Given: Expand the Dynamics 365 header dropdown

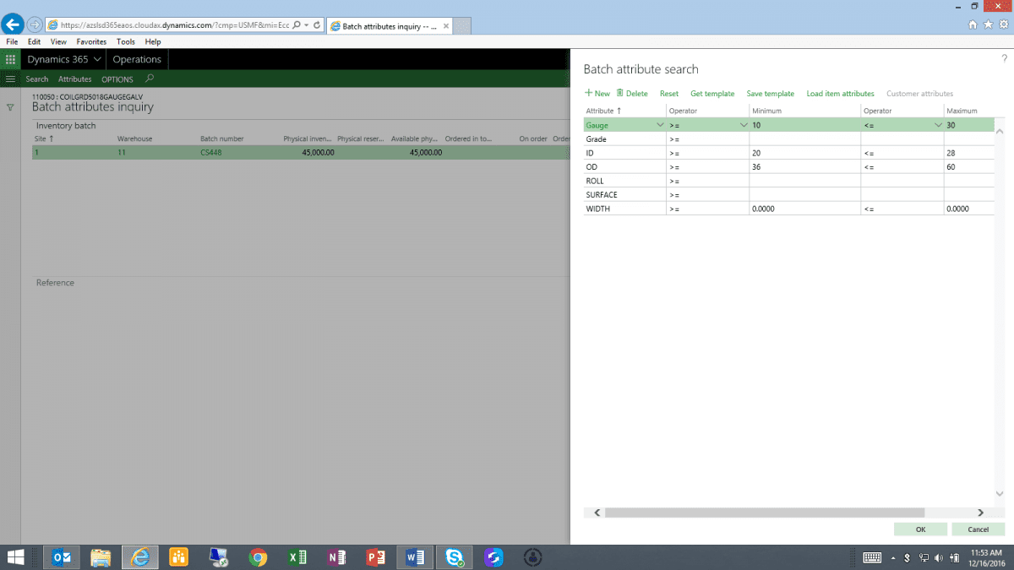Looking at the screenshot, I should 97,59.
